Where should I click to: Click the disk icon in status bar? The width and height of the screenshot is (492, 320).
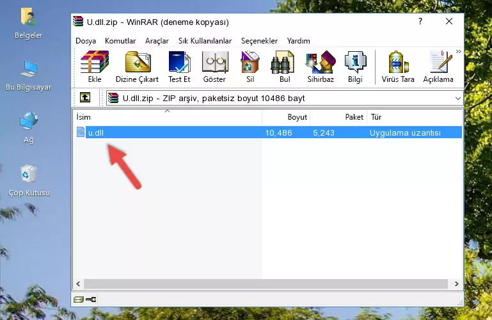point(79,300)
